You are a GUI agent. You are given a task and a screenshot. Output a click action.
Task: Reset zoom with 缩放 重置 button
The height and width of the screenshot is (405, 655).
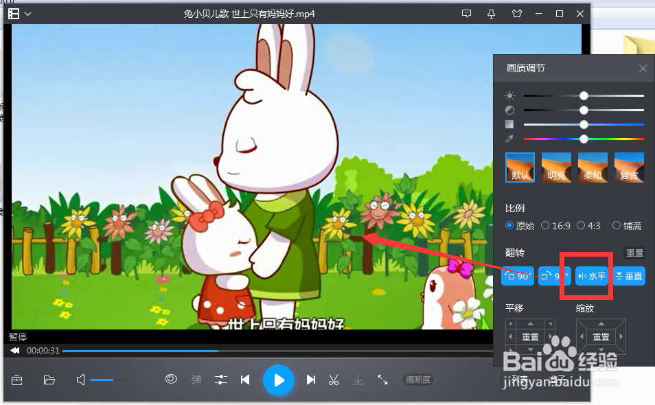coord(601,336)
